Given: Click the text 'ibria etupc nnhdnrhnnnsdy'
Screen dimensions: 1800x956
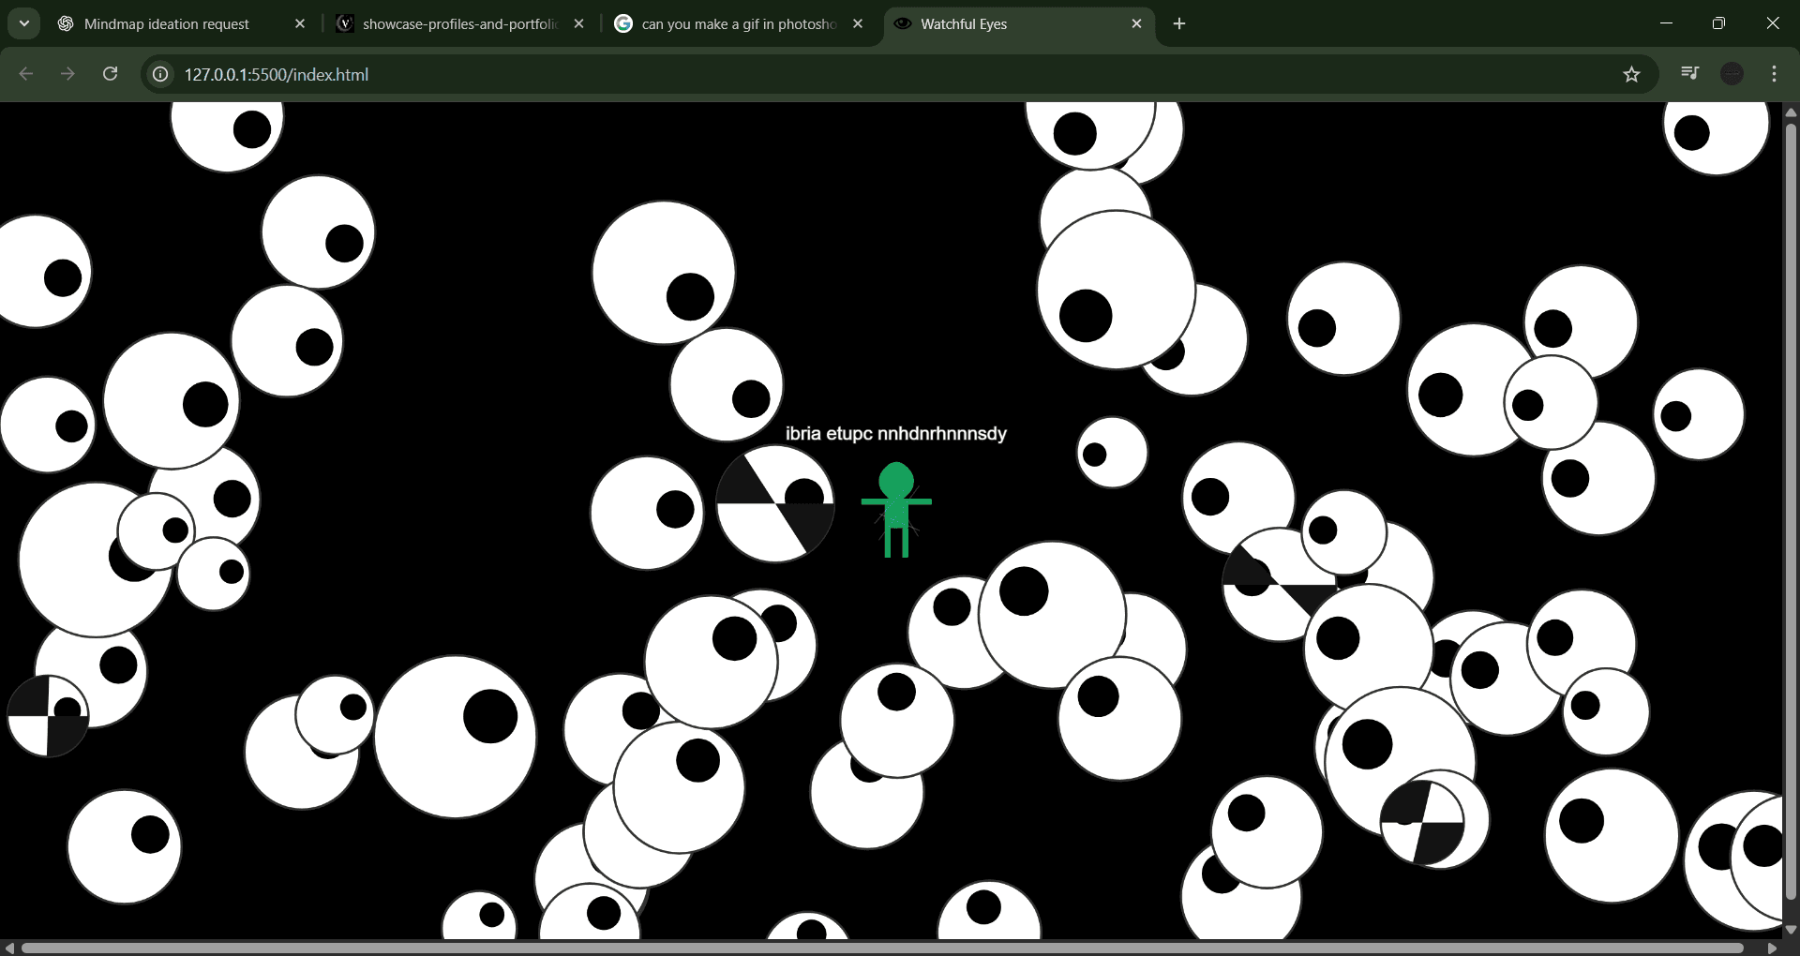Looking at the screenshot, I should pyautogui.click(x=895, y=434).
